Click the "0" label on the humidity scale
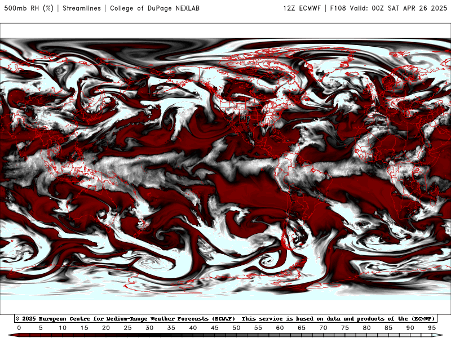Screen dimensions: 451x338 coord(19,328)
